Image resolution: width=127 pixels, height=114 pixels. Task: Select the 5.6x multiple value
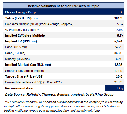tap(120, 24)
